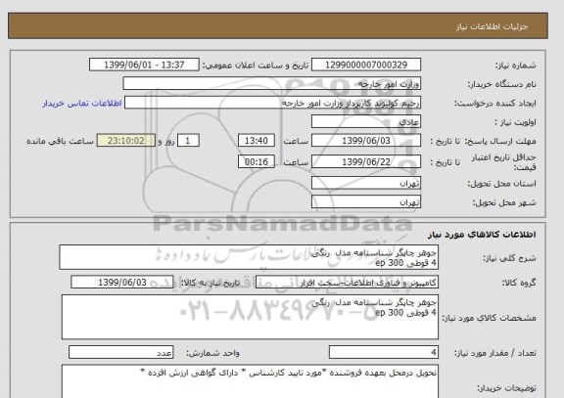Viewport: 564px width, 398px height.
Task: Select the buyer organization field وزارت امور خارجه
Action: 271,84
